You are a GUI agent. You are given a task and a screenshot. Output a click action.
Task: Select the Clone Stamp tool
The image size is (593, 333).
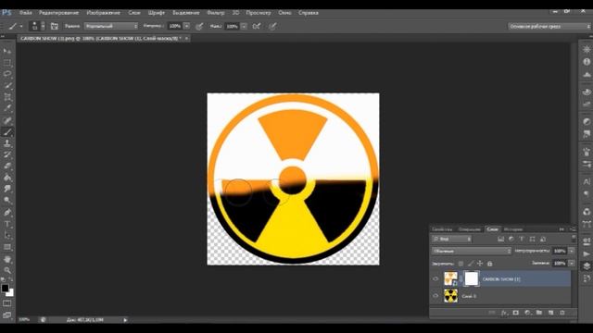point(7,143)
